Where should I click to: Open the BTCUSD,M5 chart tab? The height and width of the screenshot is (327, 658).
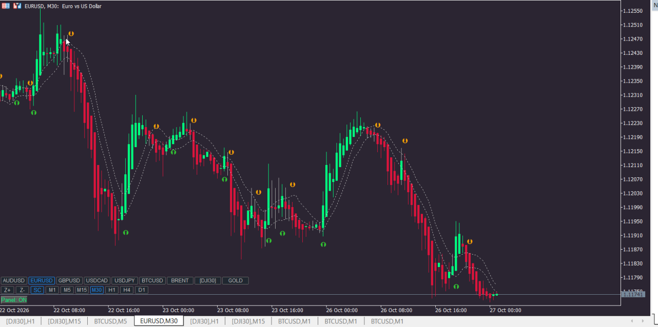110,321
